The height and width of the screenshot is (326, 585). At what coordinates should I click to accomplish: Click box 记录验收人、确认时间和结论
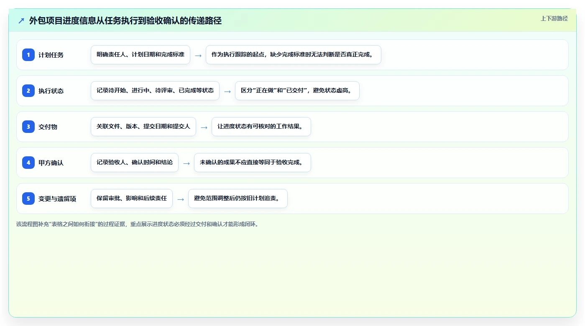pos(135,163)
